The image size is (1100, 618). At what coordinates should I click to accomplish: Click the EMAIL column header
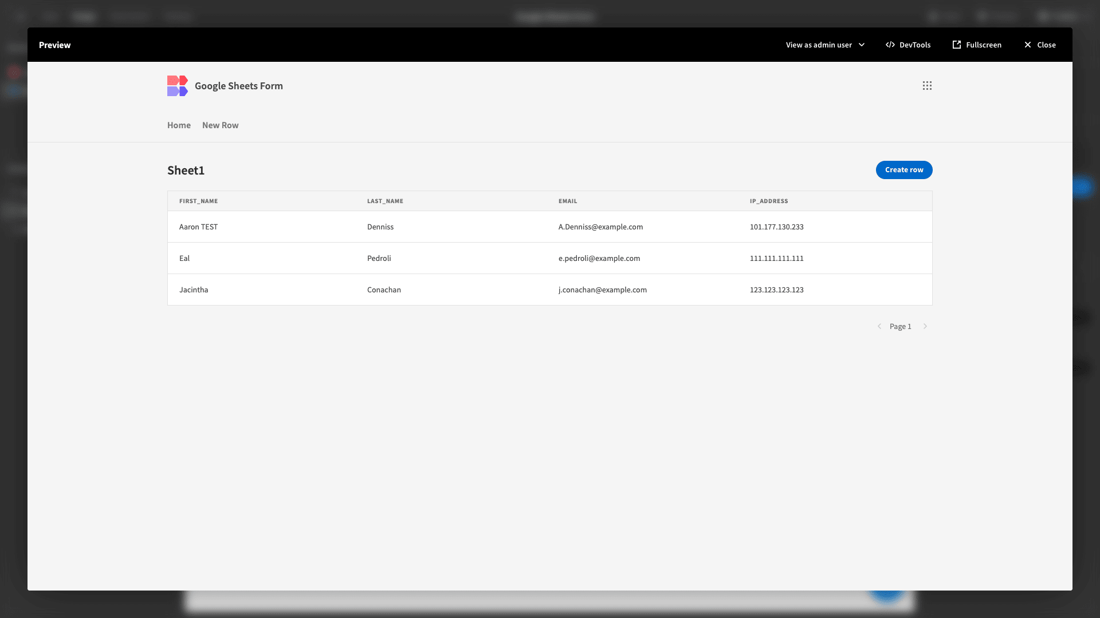click(567, 201)
